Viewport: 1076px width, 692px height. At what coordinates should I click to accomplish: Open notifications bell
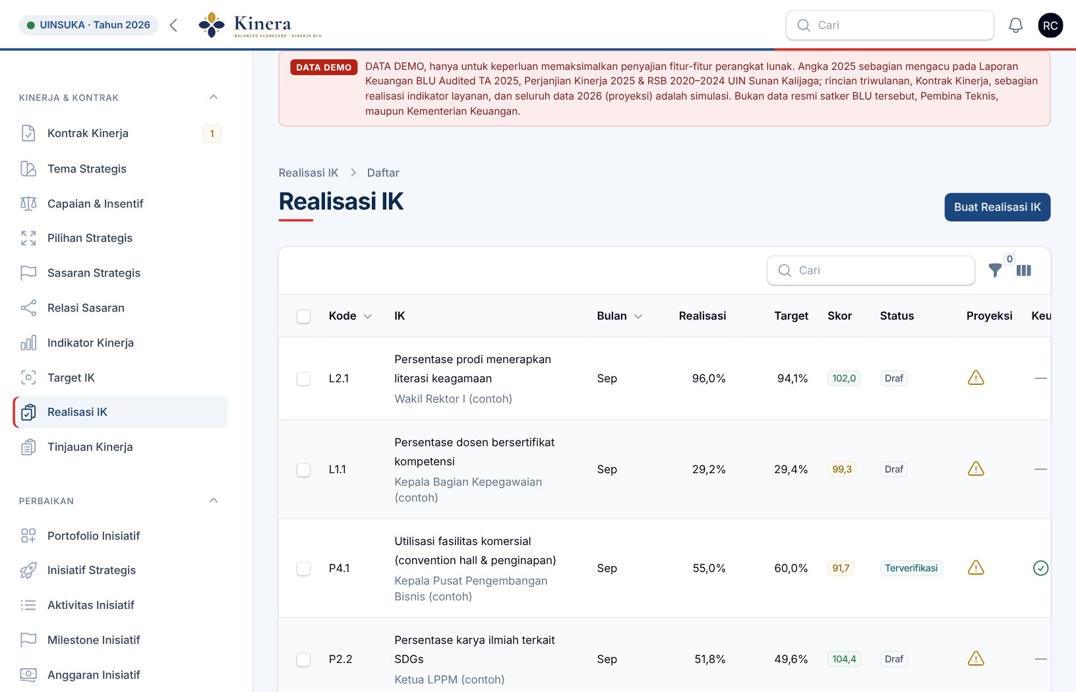coord(1016,25)
